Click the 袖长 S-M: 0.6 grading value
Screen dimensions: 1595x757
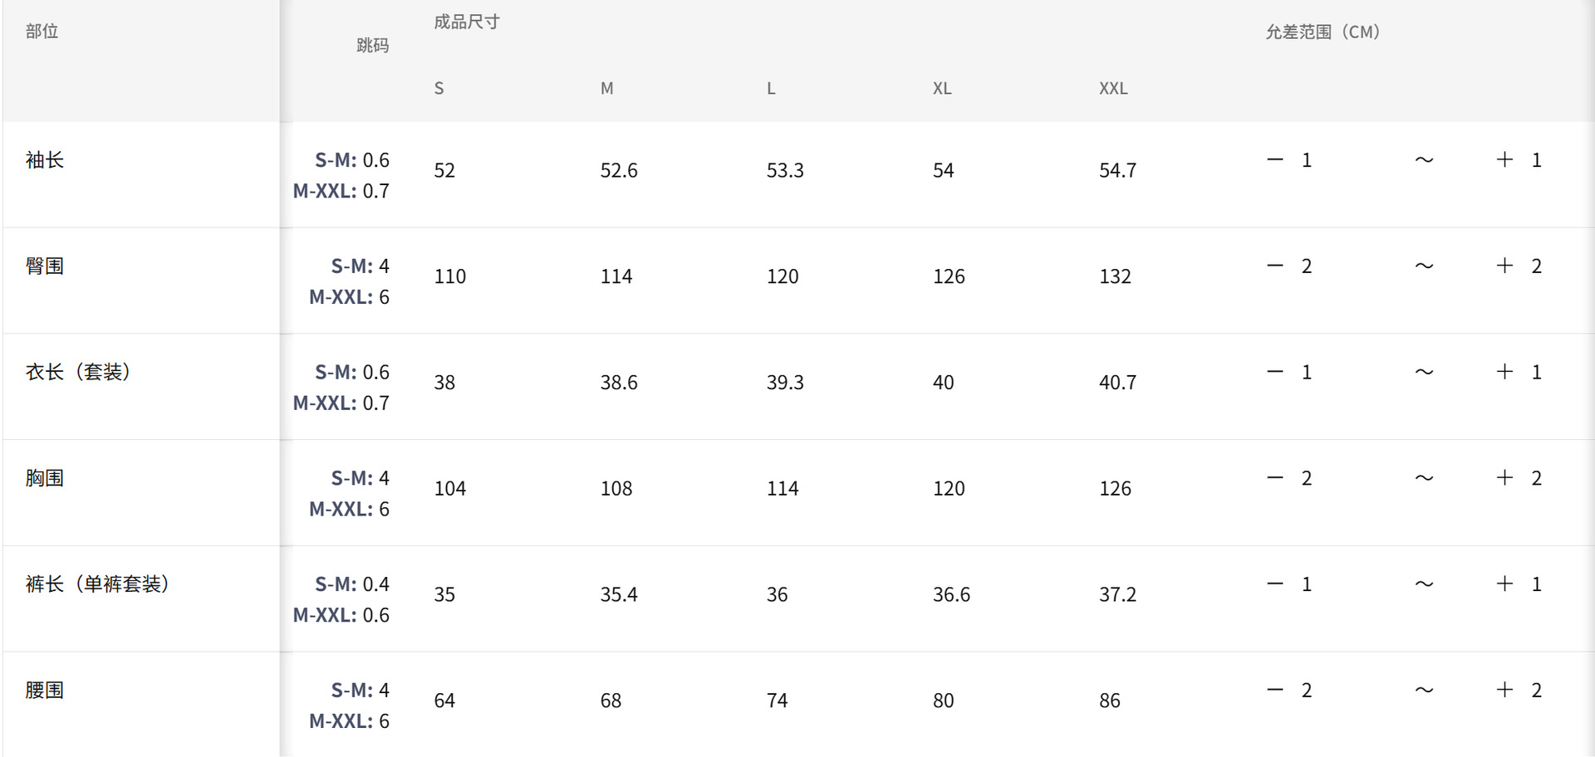pos(352,160)
